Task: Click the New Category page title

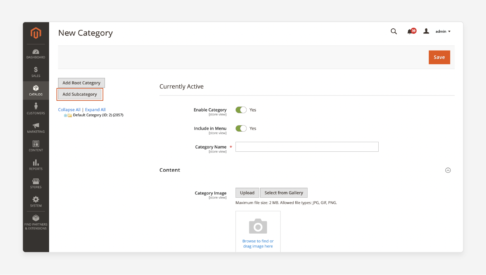Action: pyautogui.click(x=85, y=33)
